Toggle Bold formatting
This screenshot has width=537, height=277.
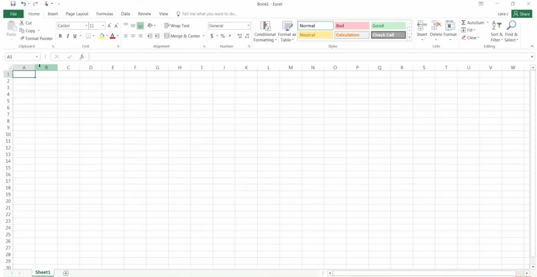60,36
